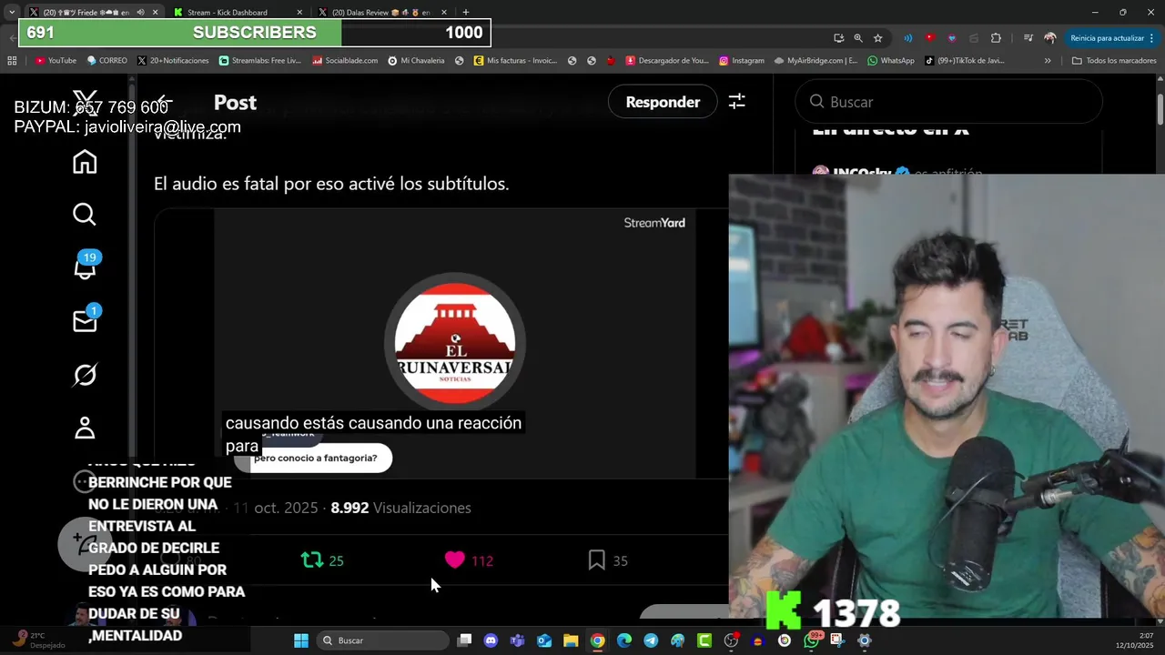The image size is (1165, 655).
Task: Open the media controls toolbar icon
Action: 1028,38
